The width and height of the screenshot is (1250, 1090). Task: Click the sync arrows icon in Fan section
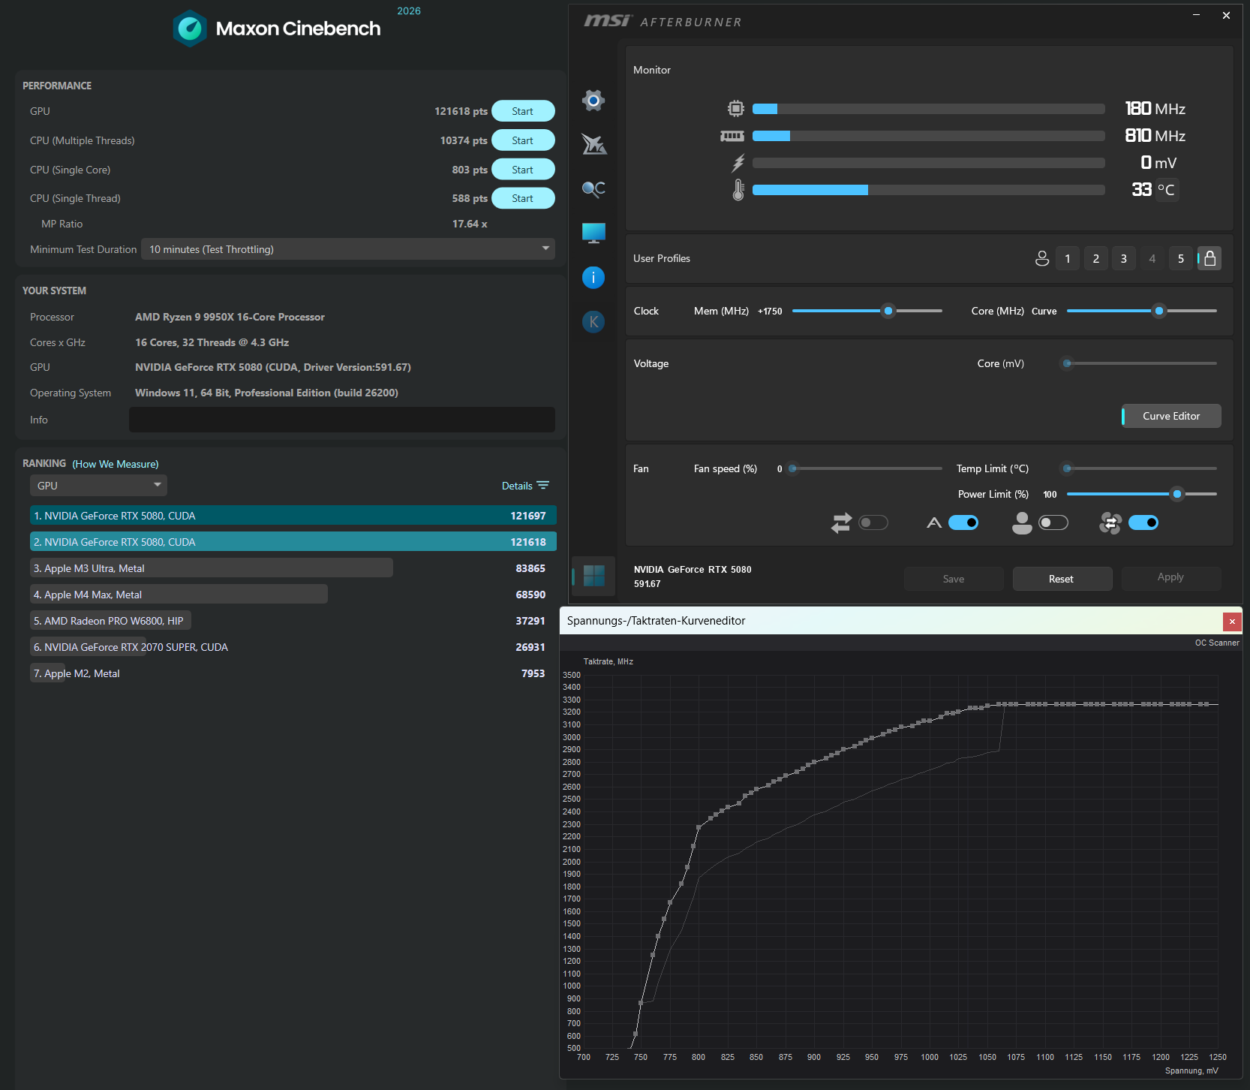[x=841, y=522]
